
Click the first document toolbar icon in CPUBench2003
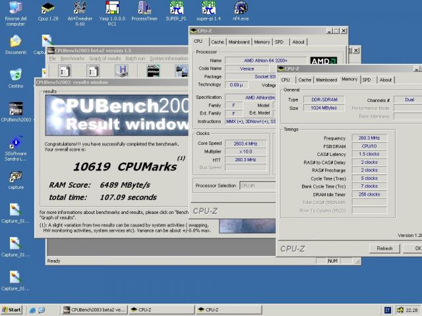point(65,71)
